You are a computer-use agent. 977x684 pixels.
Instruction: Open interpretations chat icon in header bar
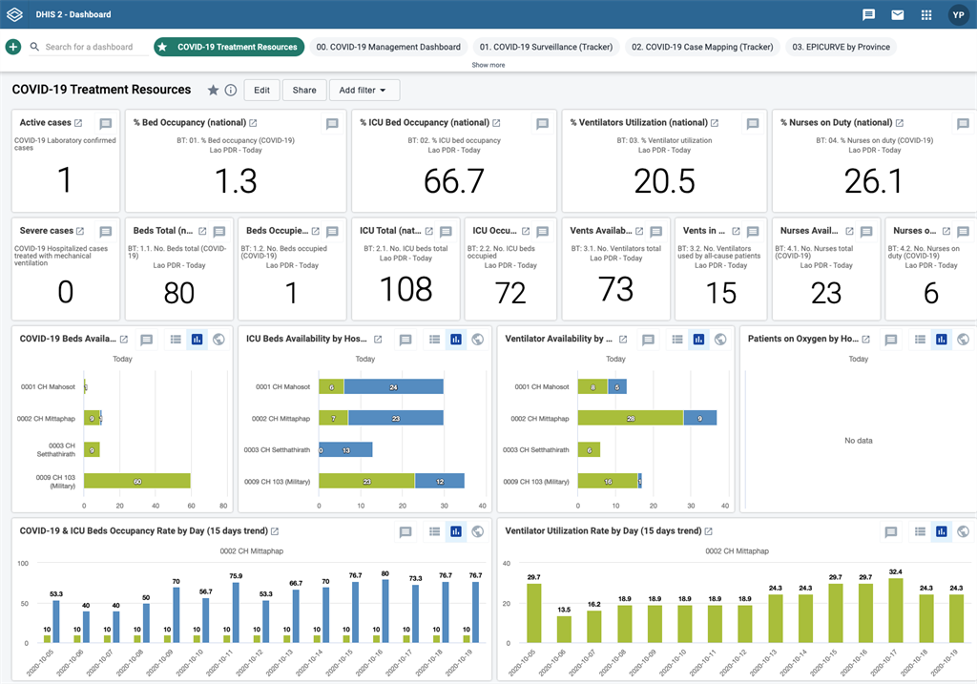click(868, 14)
